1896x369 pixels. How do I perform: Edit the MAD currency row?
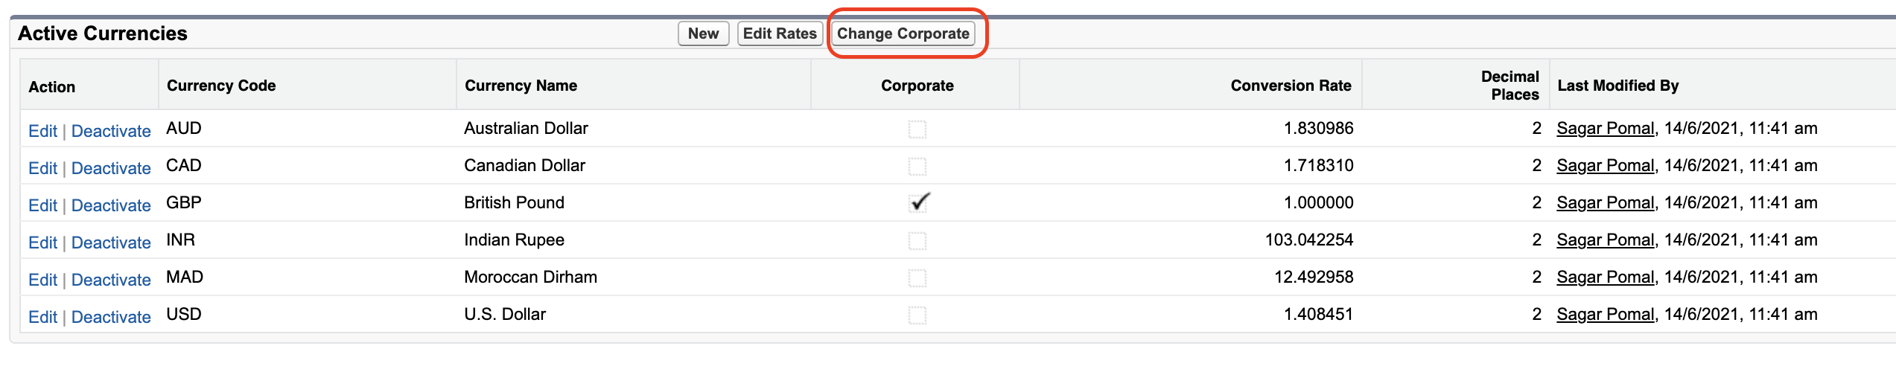tap(42, 280)
